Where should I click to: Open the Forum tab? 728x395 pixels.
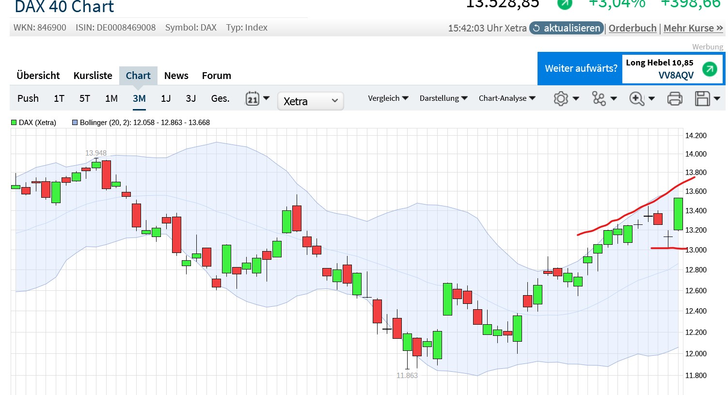[216, 76]
